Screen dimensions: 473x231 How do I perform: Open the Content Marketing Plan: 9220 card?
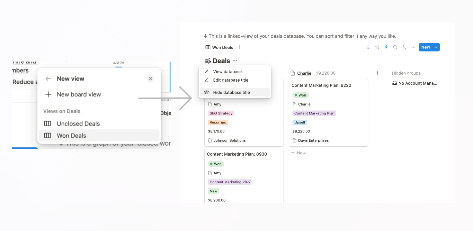[x=321, y=85]
